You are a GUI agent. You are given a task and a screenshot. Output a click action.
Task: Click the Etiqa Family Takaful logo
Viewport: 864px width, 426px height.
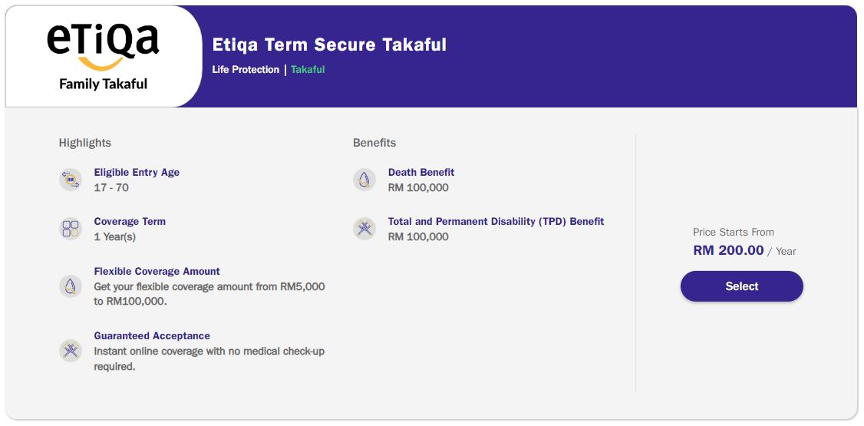click(103, 56)
